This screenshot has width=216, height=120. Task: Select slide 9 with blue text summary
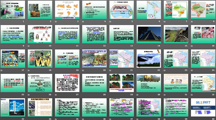(13, 34)
